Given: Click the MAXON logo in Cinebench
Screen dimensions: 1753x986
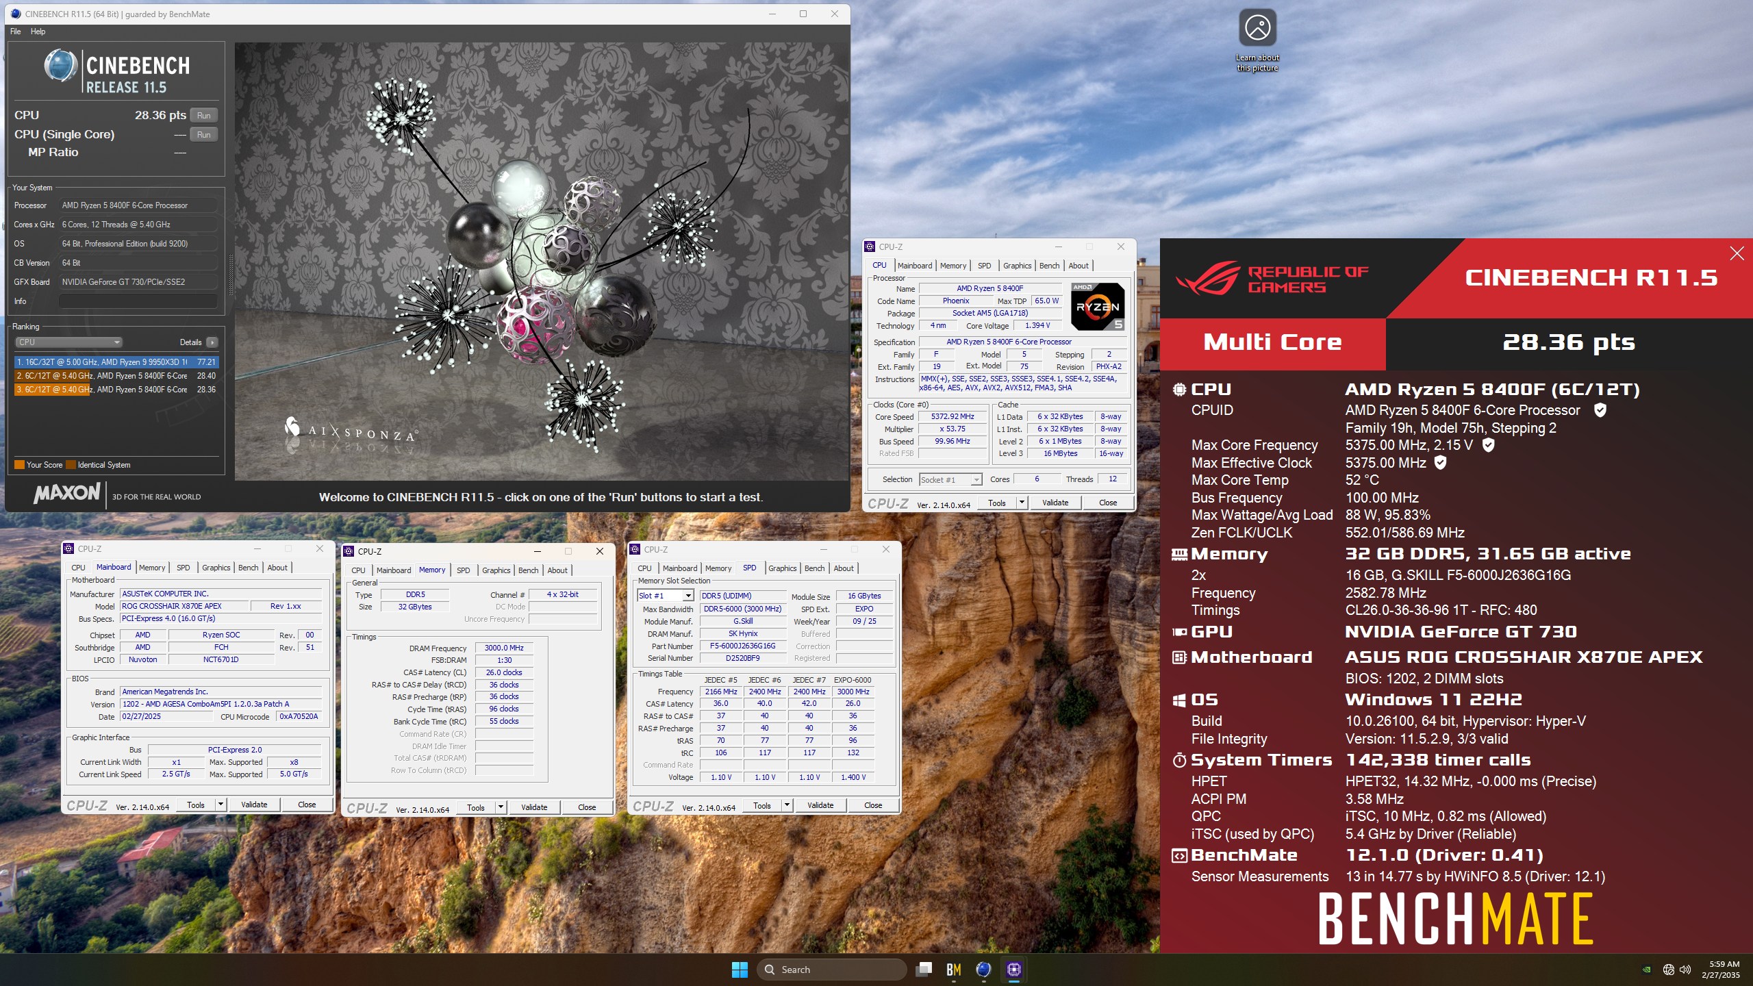Looking at the screenshot, I should [67, 493].
